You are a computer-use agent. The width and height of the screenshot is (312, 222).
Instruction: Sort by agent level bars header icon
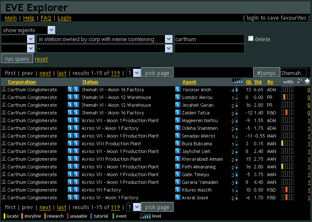237,81
